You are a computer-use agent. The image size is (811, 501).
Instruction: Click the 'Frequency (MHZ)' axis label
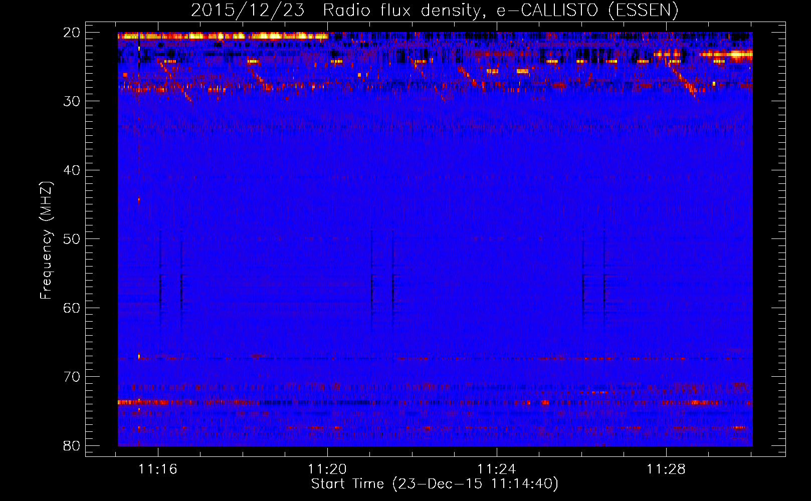46,240
